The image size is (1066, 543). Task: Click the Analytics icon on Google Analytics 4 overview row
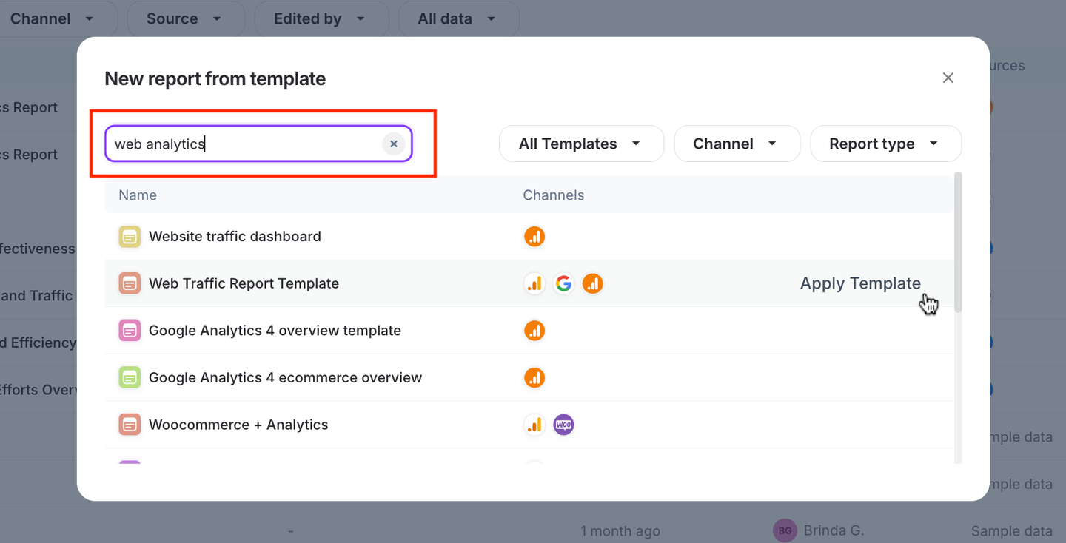(534, 331)
